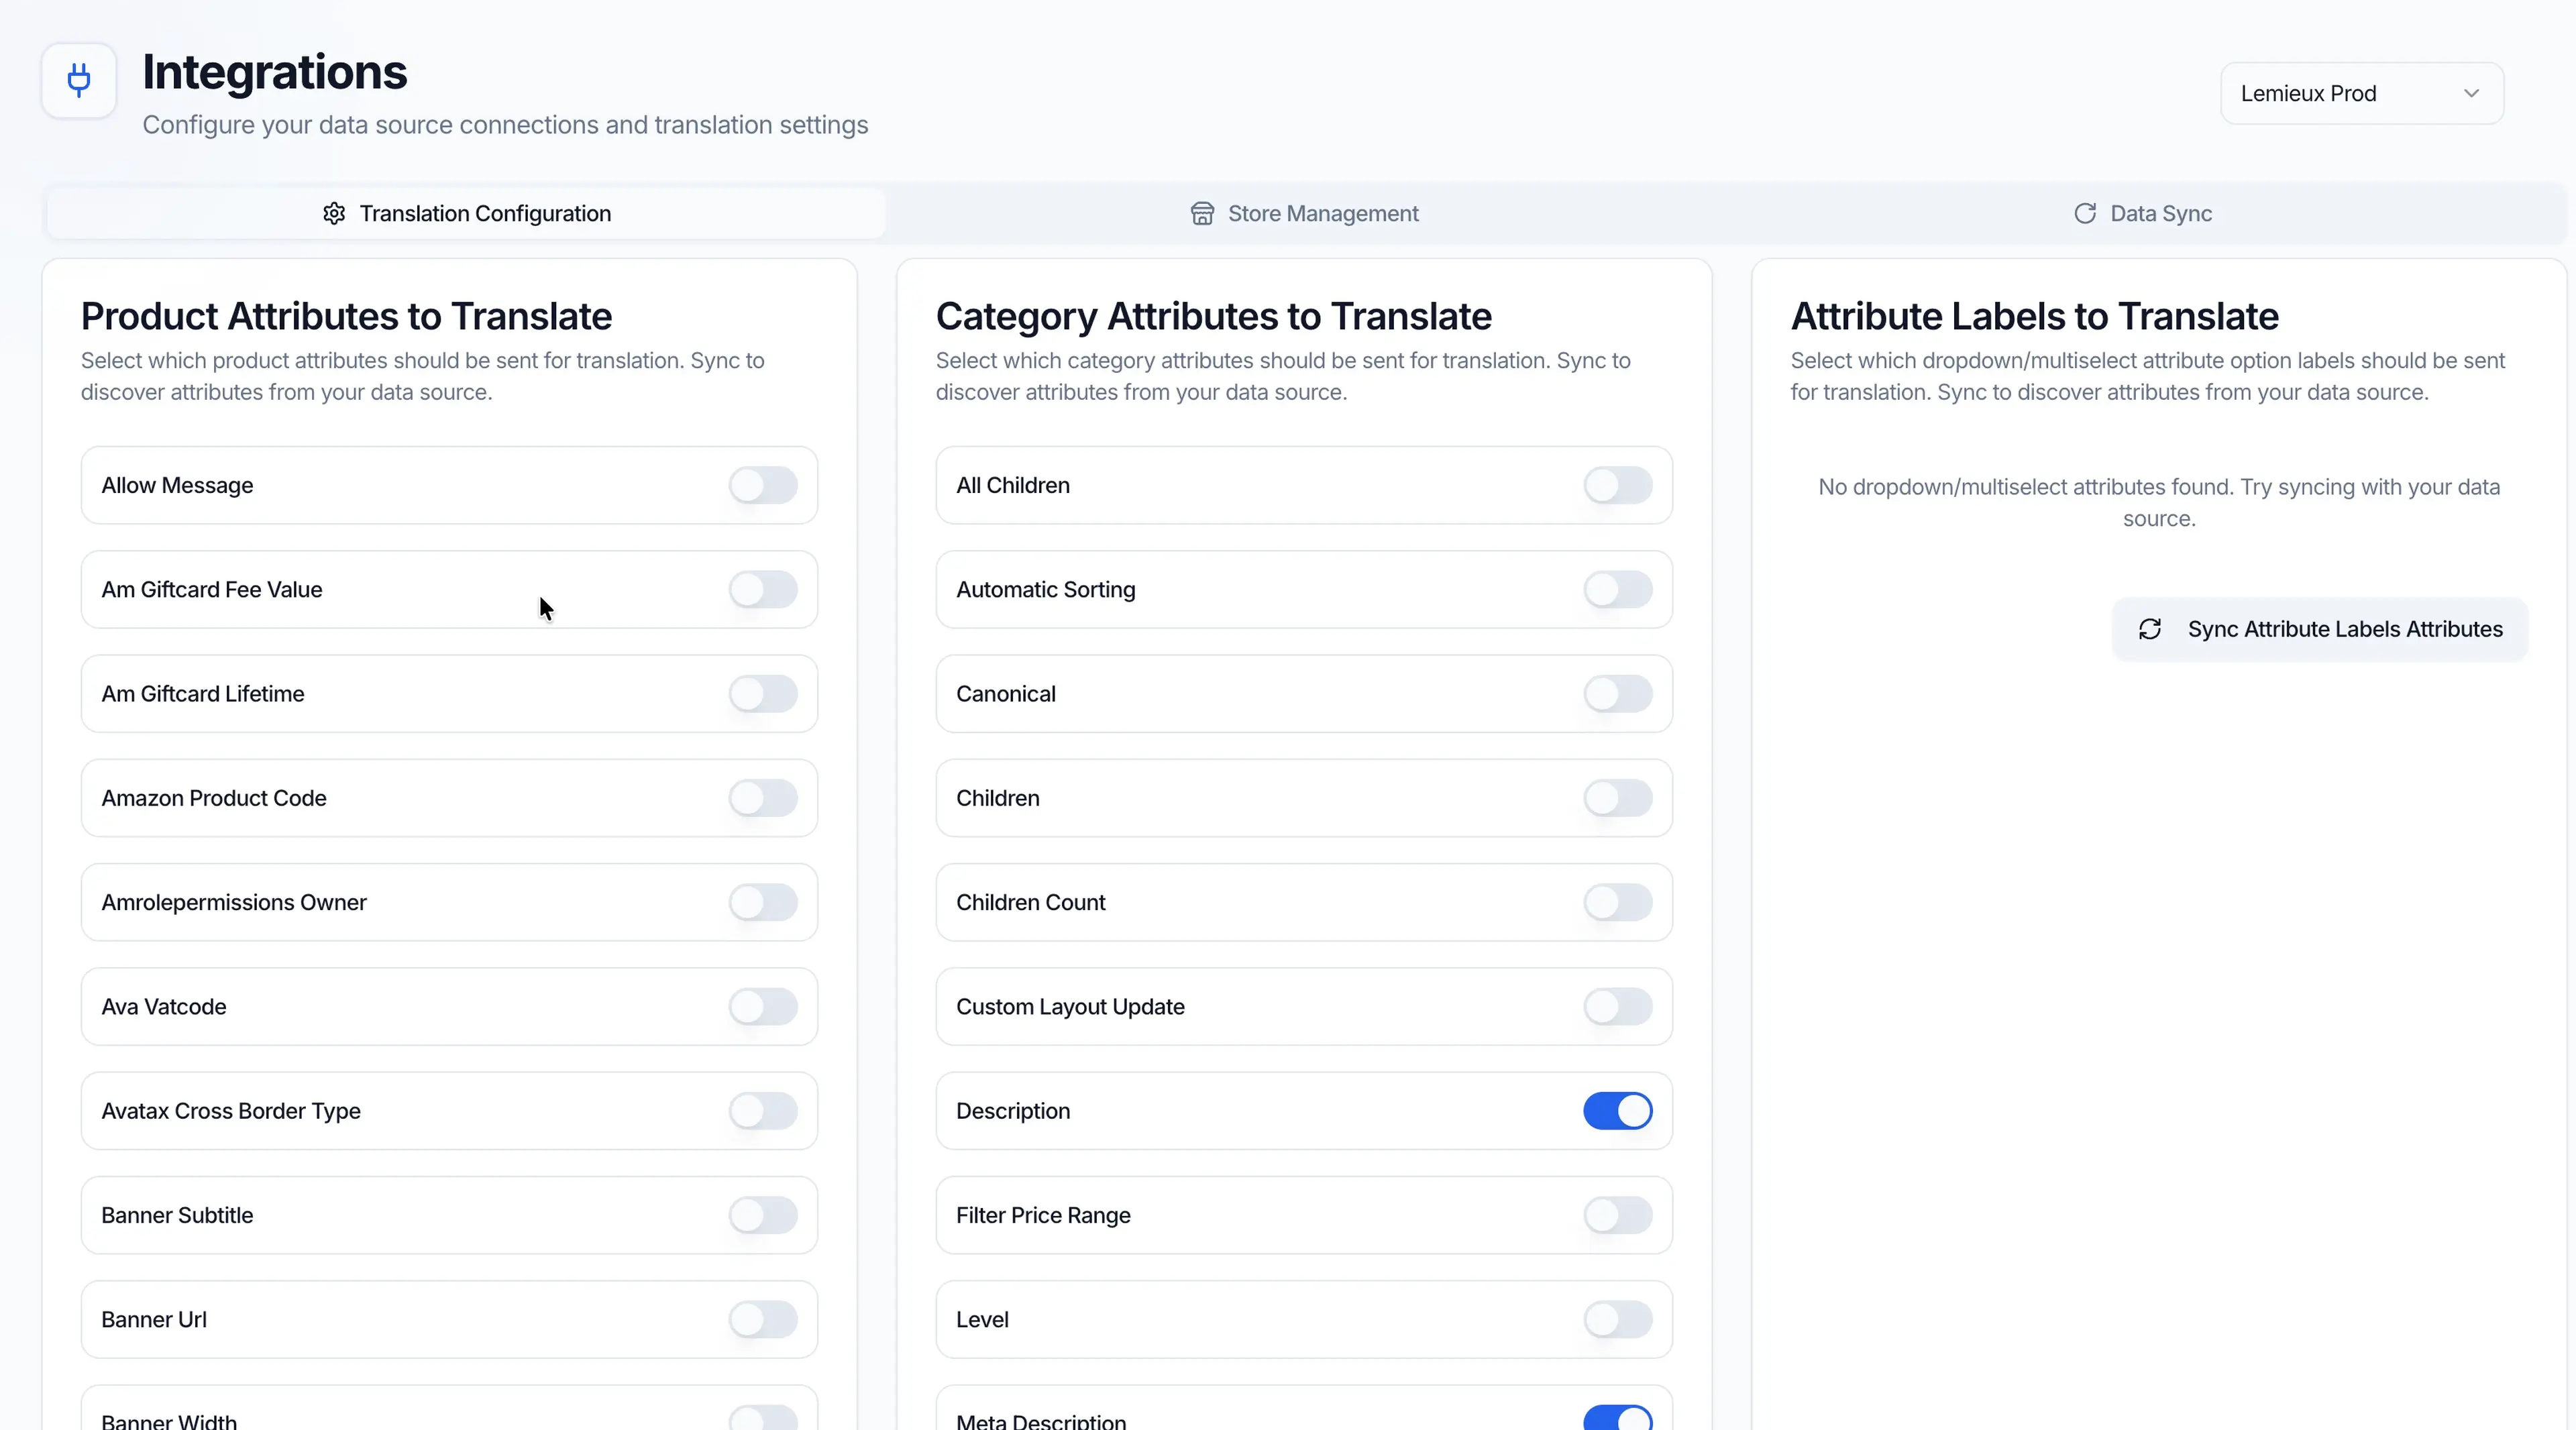Click the chevron arrow in Lemieux Prod selector
Image resolution: width=2576 pixels, height=1430 pixels.
[2471, 93]
